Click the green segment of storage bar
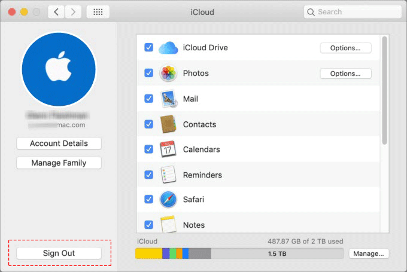The image size is (407, 272). [173, 253]
